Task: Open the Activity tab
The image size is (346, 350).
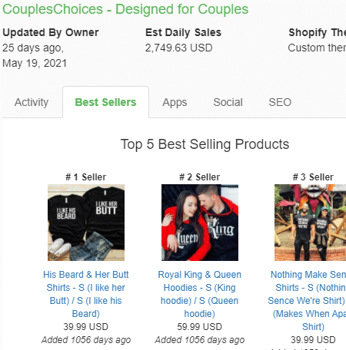Action: (x=32, y=102)
